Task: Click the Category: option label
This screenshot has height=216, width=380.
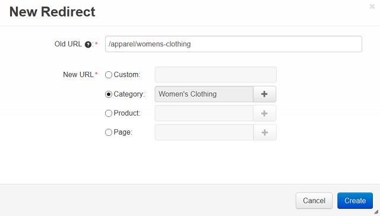Action: click(x=129, y=94)
